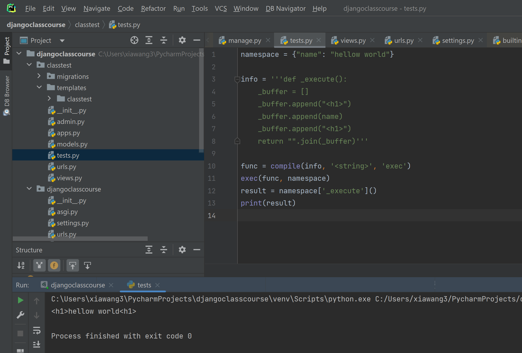Click classtest in the breadcrumb path
The width and height of the screenshot is (522, 353).
pos(87,25)
